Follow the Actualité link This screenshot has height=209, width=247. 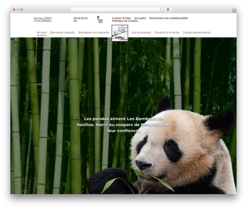click(140, 18)
